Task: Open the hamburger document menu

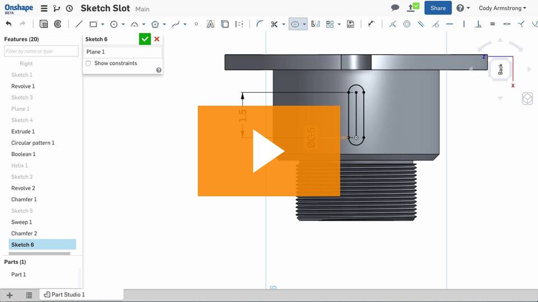Action: pyautogui.click(x=44, y=8)
